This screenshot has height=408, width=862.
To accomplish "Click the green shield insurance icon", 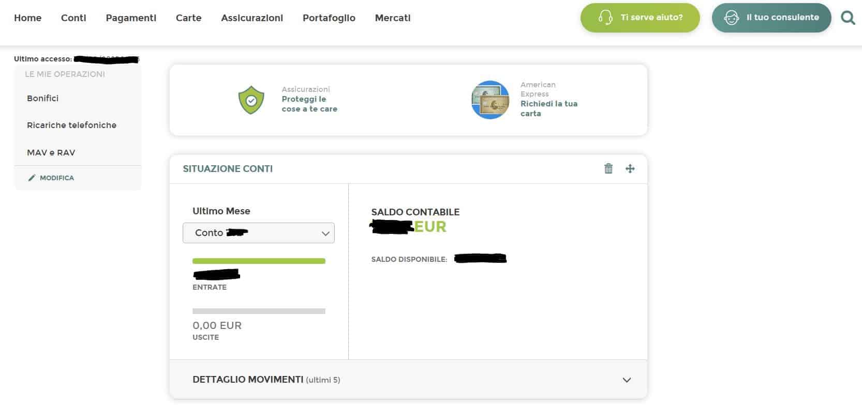I will point(251,100).
